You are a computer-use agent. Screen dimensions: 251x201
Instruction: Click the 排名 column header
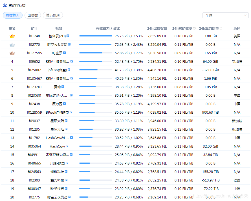(x=12, y=28)
